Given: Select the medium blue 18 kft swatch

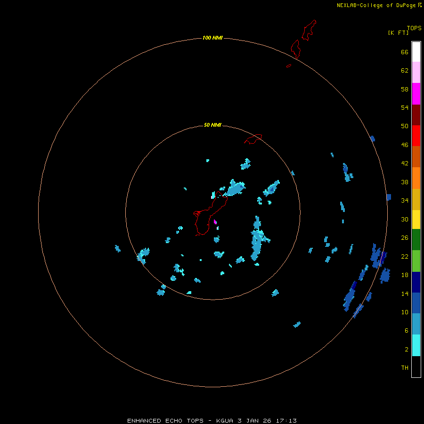Looking at the screenshot, I should [416, 303].
